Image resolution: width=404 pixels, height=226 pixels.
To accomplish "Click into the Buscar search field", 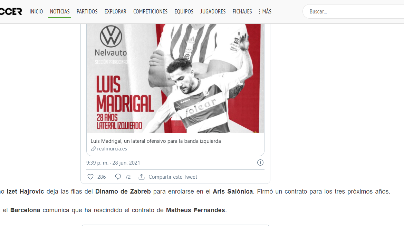I will (x=352, y=11).
